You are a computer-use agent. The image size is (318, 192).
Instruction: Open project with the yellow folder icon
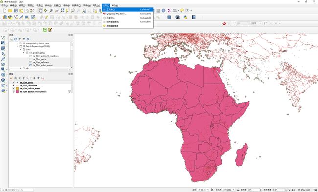[10, 11]
